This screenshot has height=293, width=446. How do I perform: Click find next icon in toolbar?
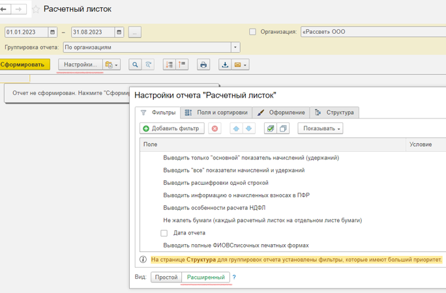point(148,64)
